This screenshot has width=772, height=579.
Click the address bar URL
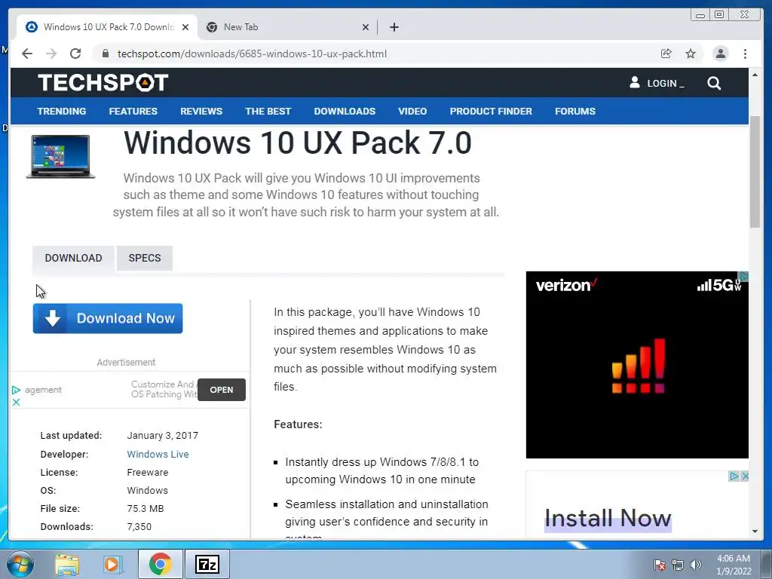pyautogui.click(x=252, y=54)
